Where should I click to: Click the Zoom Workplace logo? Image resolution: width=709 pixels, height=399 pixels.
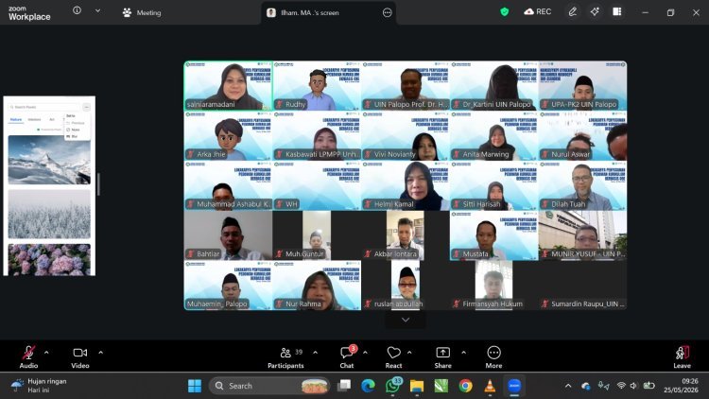pyautogui.click(x=29, y=13)
